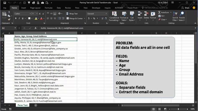The height and width of the screenshot is (111, 198).
Task: Increase decimal places
Action: click(102, 18)
